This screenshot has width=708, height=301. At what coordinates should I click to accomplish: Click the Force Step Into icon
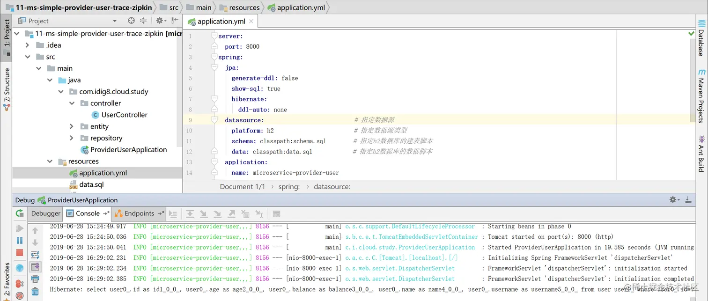tap(217, 214)
